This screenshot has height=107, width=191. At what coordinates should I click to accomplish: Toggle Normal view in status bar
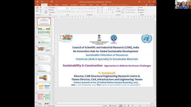pyautogui.click(x=121, y=106)
